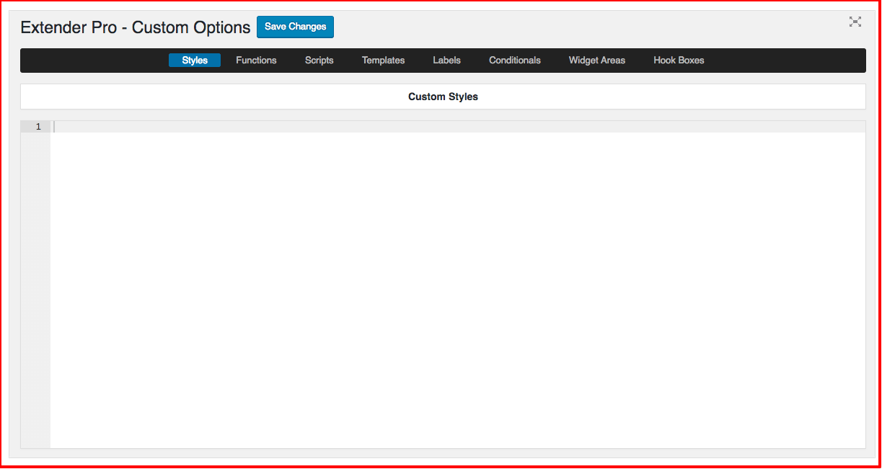Click the 'Extender Pro' text in page title
This screenshot has width=882, height=469.
click(68, 27)
